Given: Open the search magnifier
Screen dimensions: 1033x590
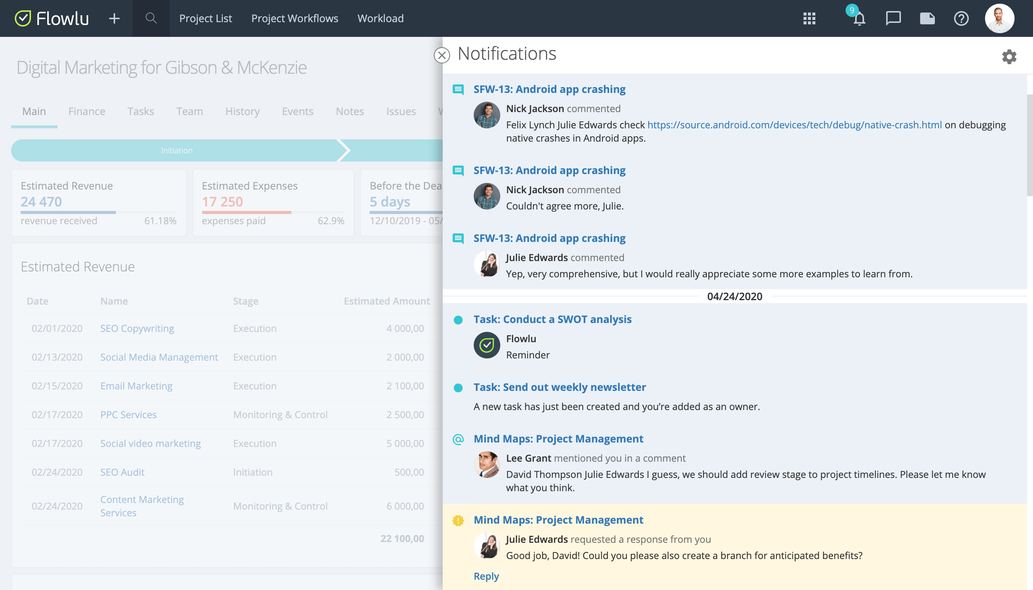Looking at the screenshot, I should tap(151, 18).
